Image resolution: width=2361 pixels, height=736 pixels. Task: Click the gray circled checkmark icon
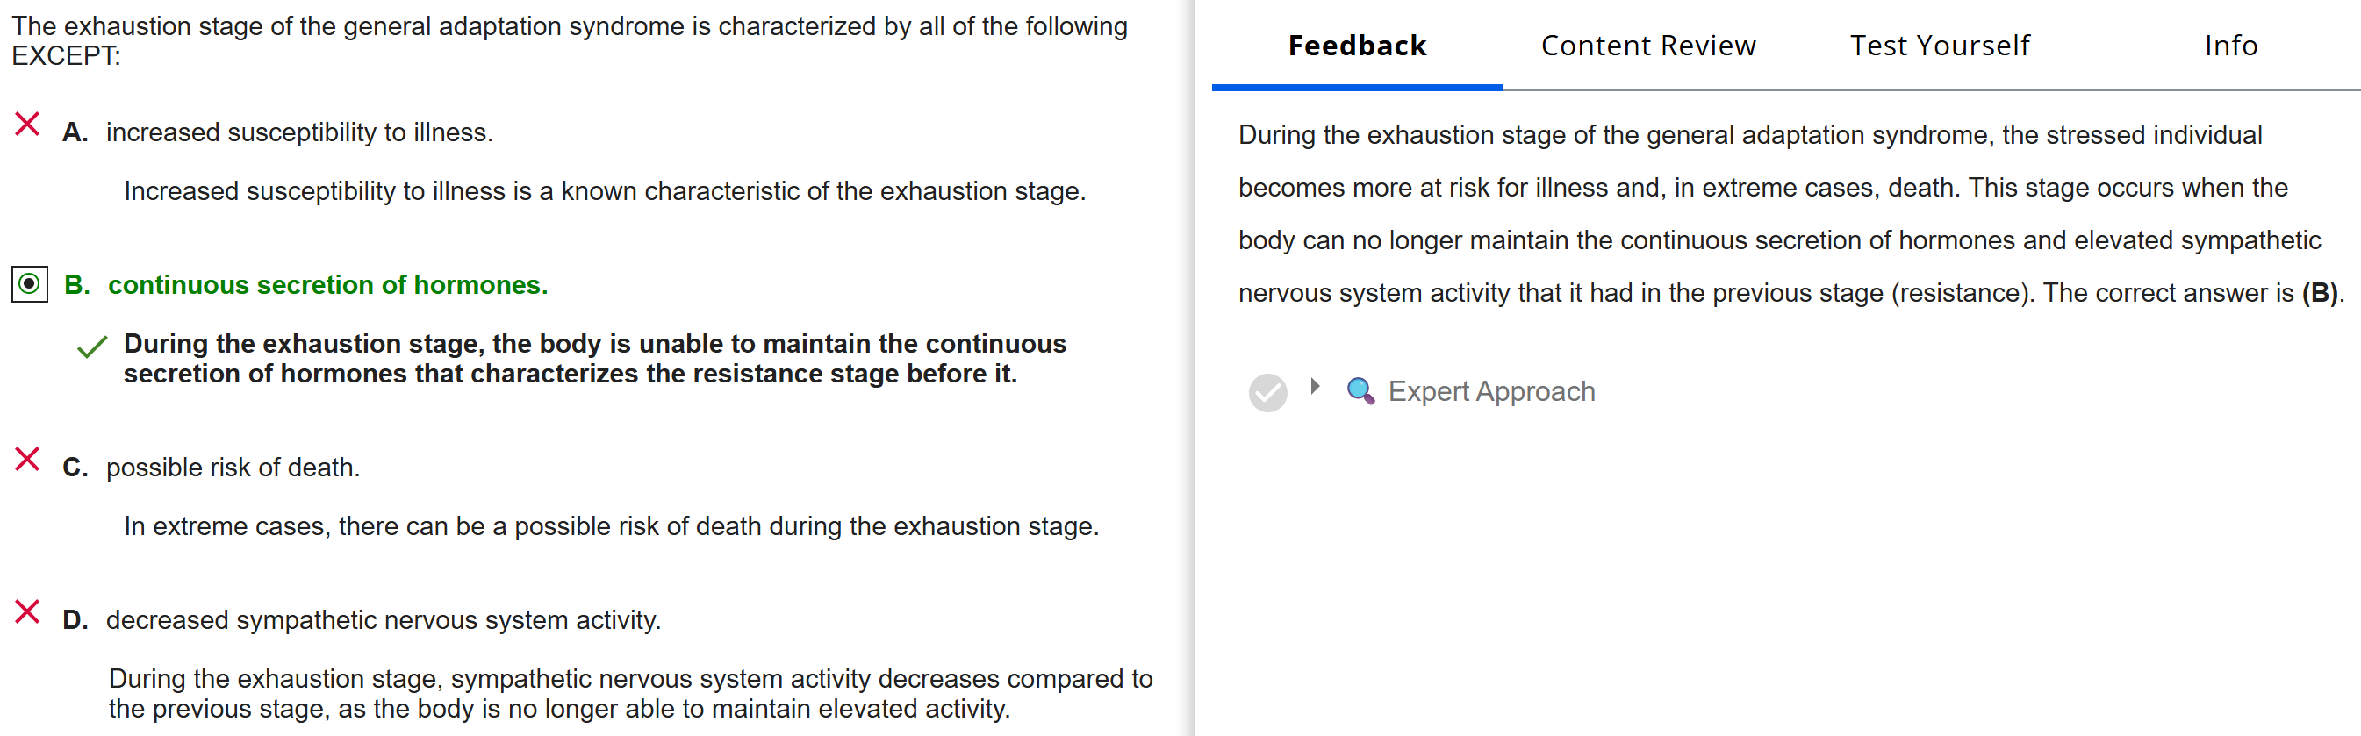[1267, 392]
